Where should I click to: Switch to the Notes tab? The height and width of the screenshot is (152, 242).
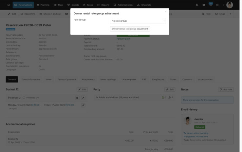48,80
